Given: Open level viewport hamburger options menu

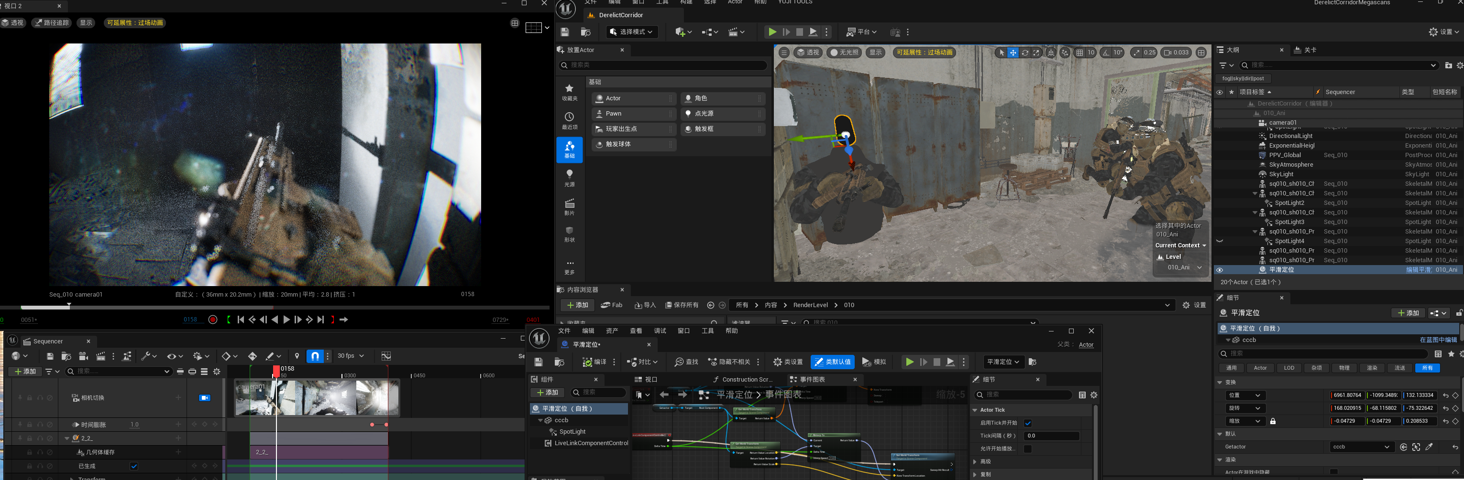Looking at the screenshot, I should [784, 53].
